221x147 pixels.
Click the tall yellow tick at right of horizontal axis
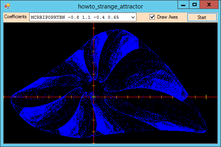(x=206, y=97)
